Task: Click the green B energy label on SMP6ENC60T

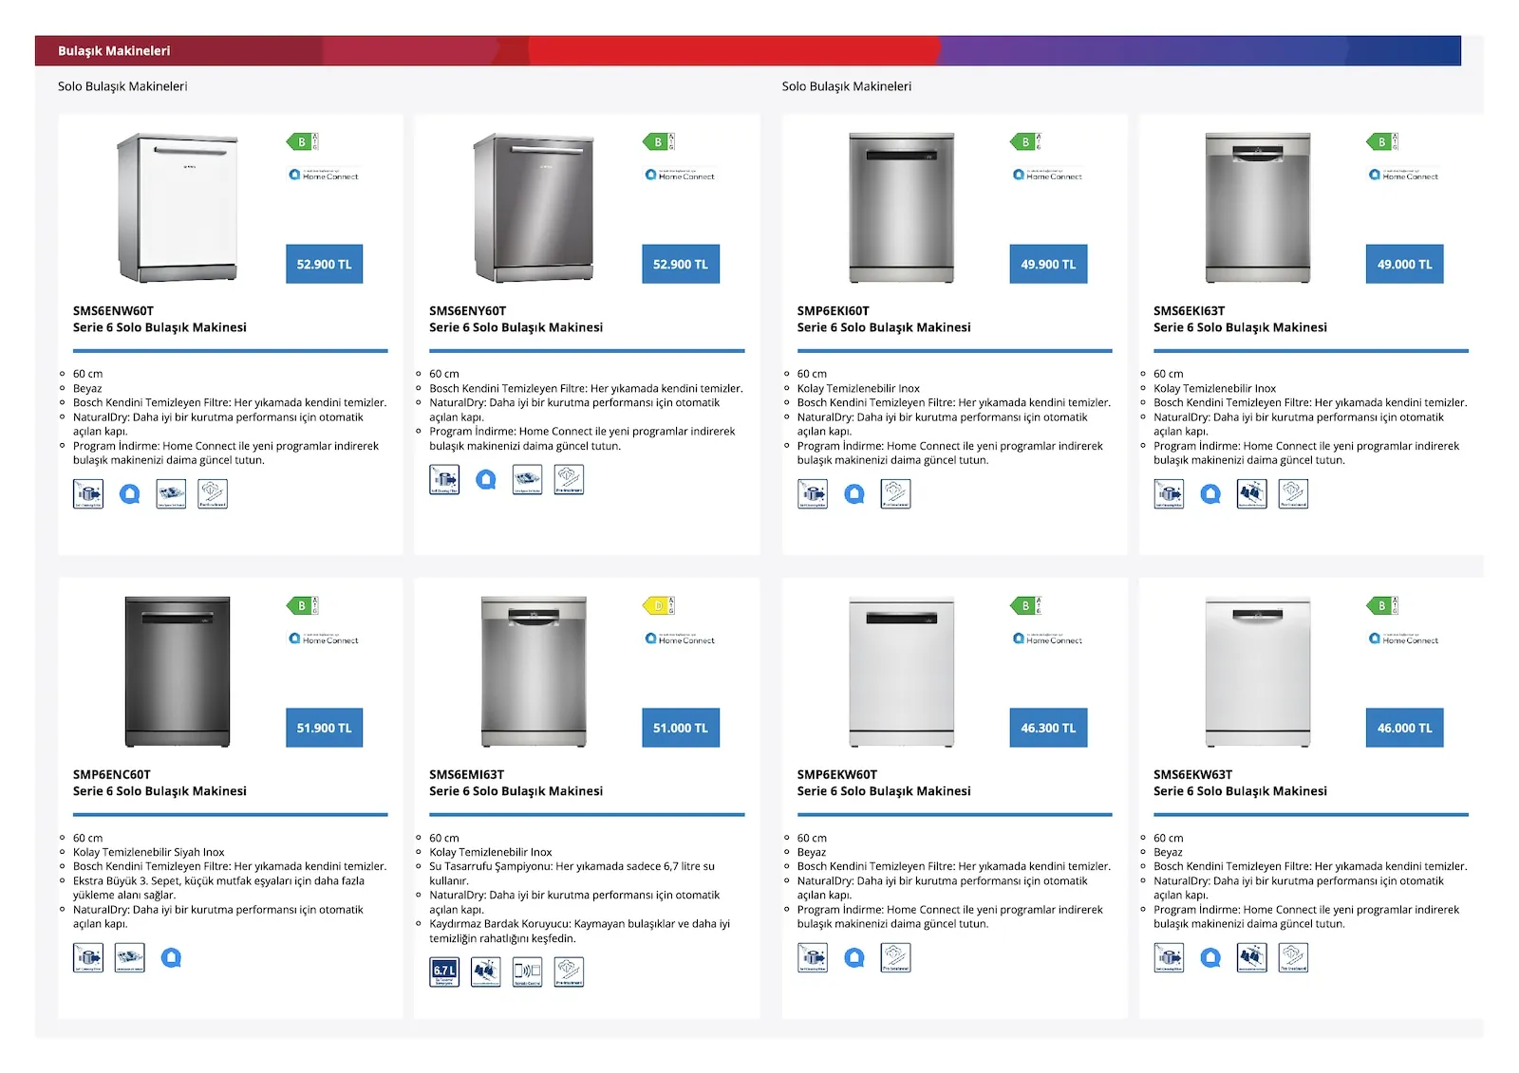Action: tap(303, 605)
